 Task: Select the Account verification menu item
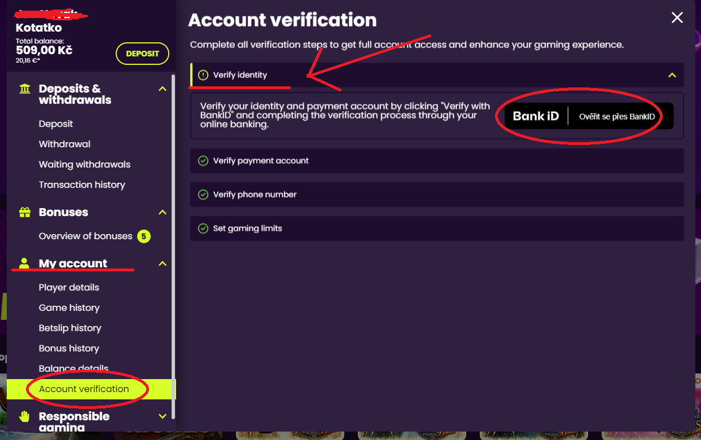click(84, 389)
